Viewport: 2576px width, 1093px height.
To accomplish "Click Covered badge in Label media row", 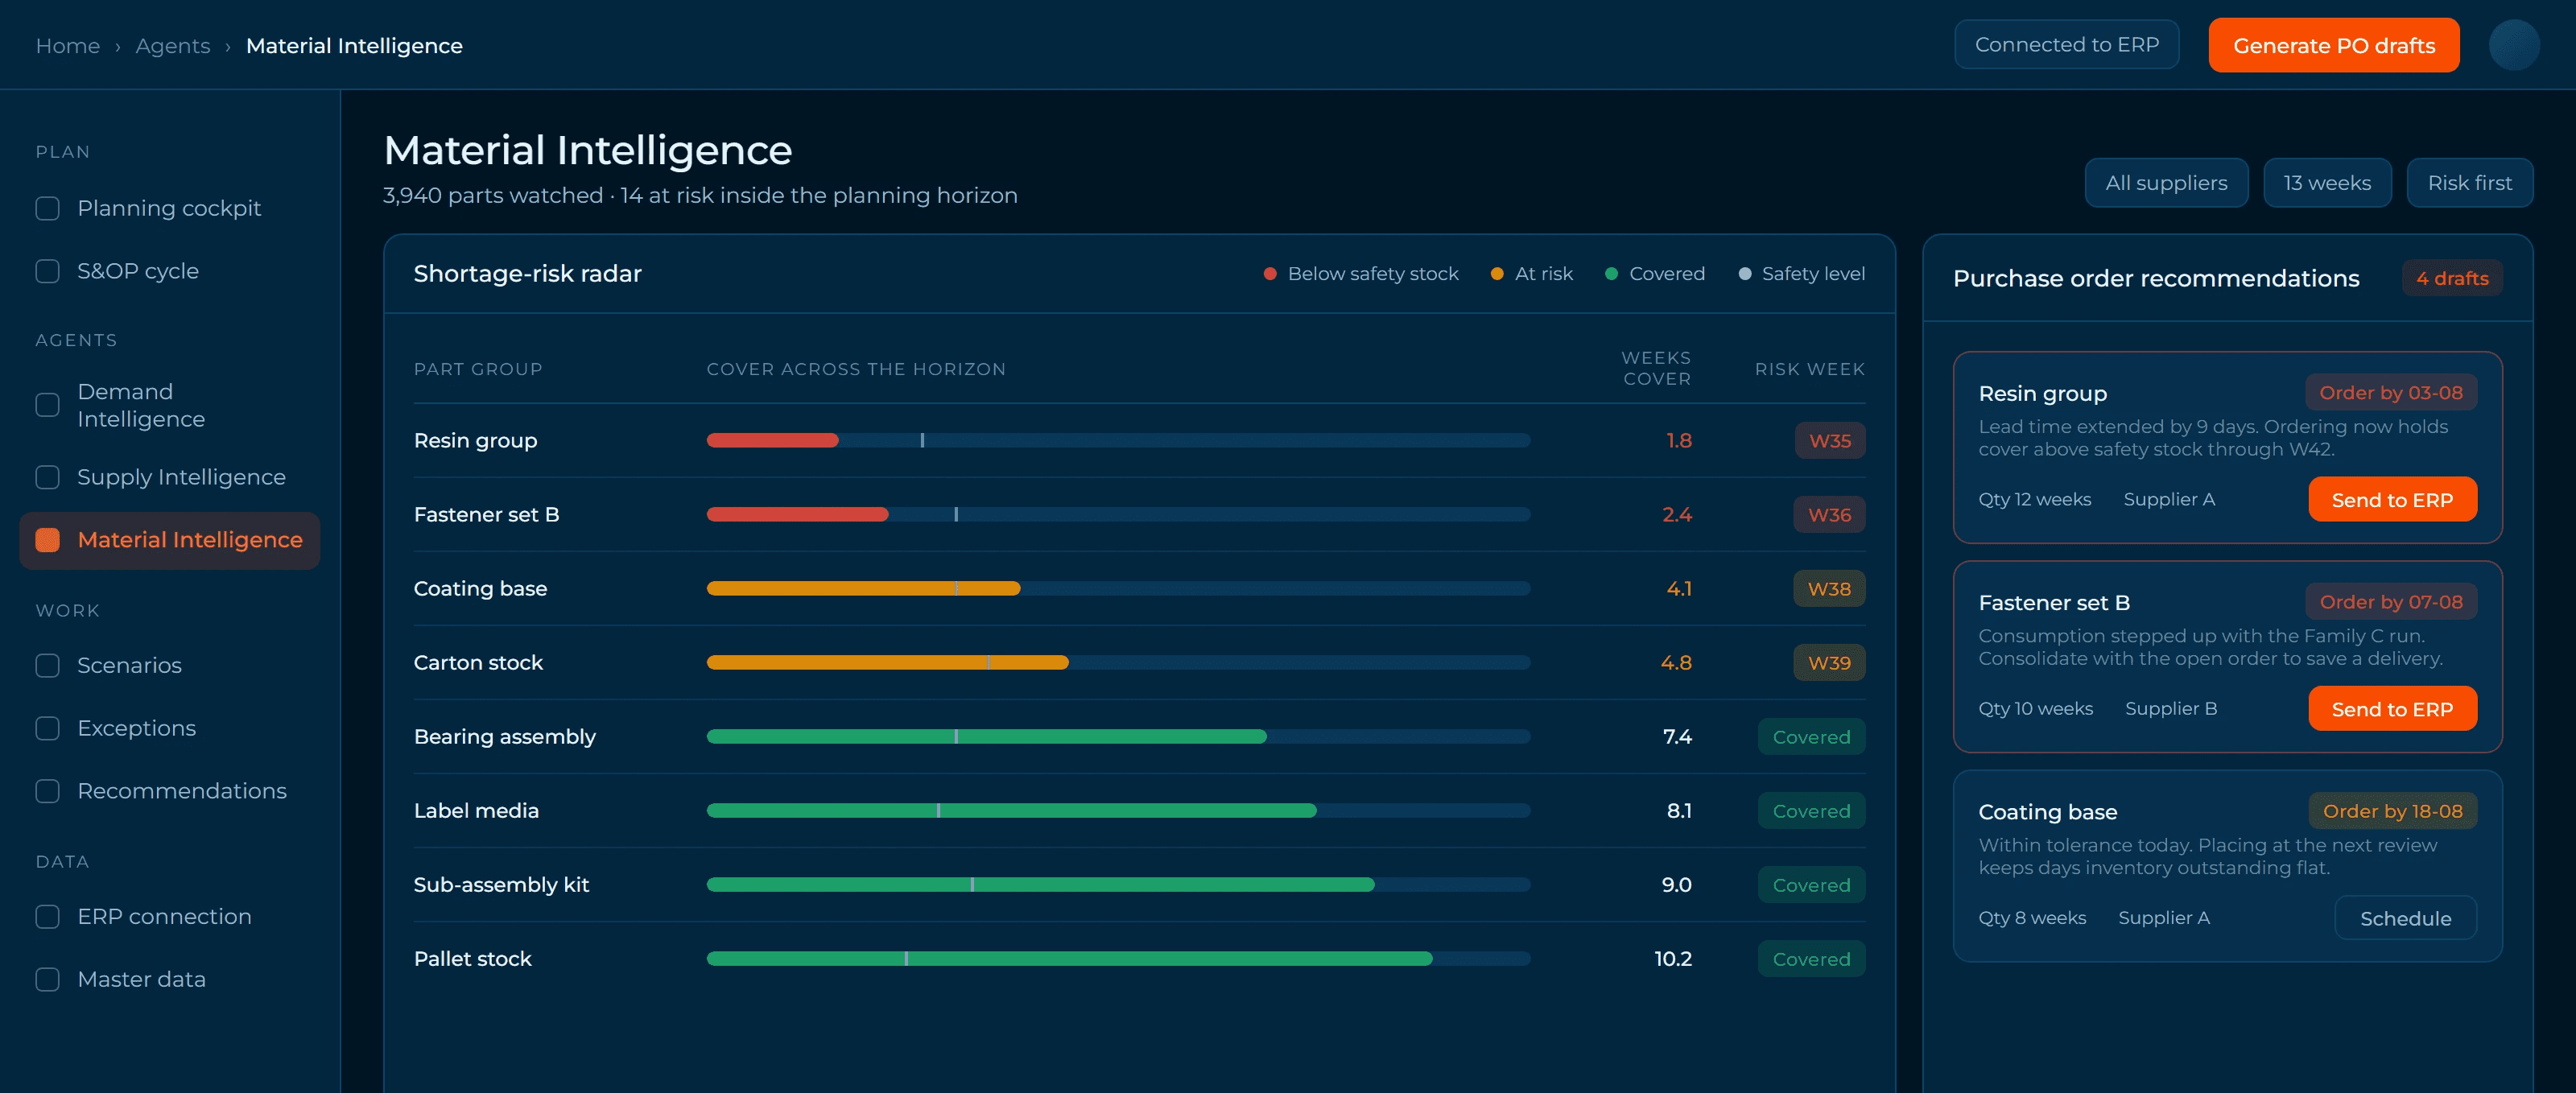I will tap(1811, 810).
